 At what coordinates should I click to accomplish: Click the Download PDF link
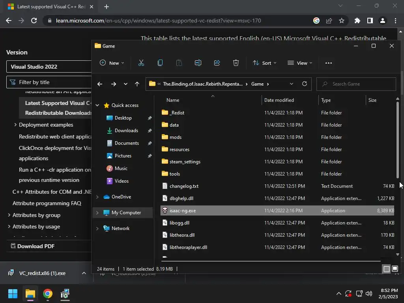click(x=32, y=246)
